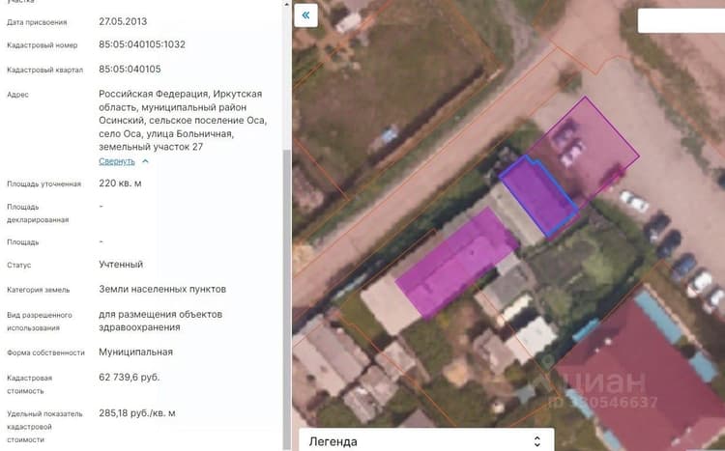The height and width of the screenshot is (451, 725).
Task: Click the Свернуть link under the address
Action: pyautogui.click(x=117, y=161)
